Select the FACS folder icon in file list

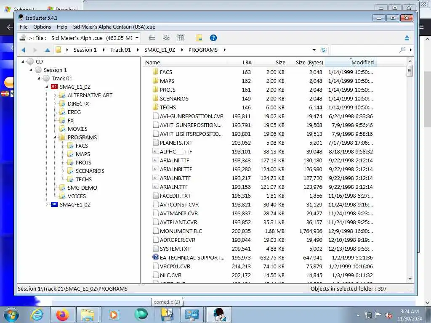tap(156, 72)
